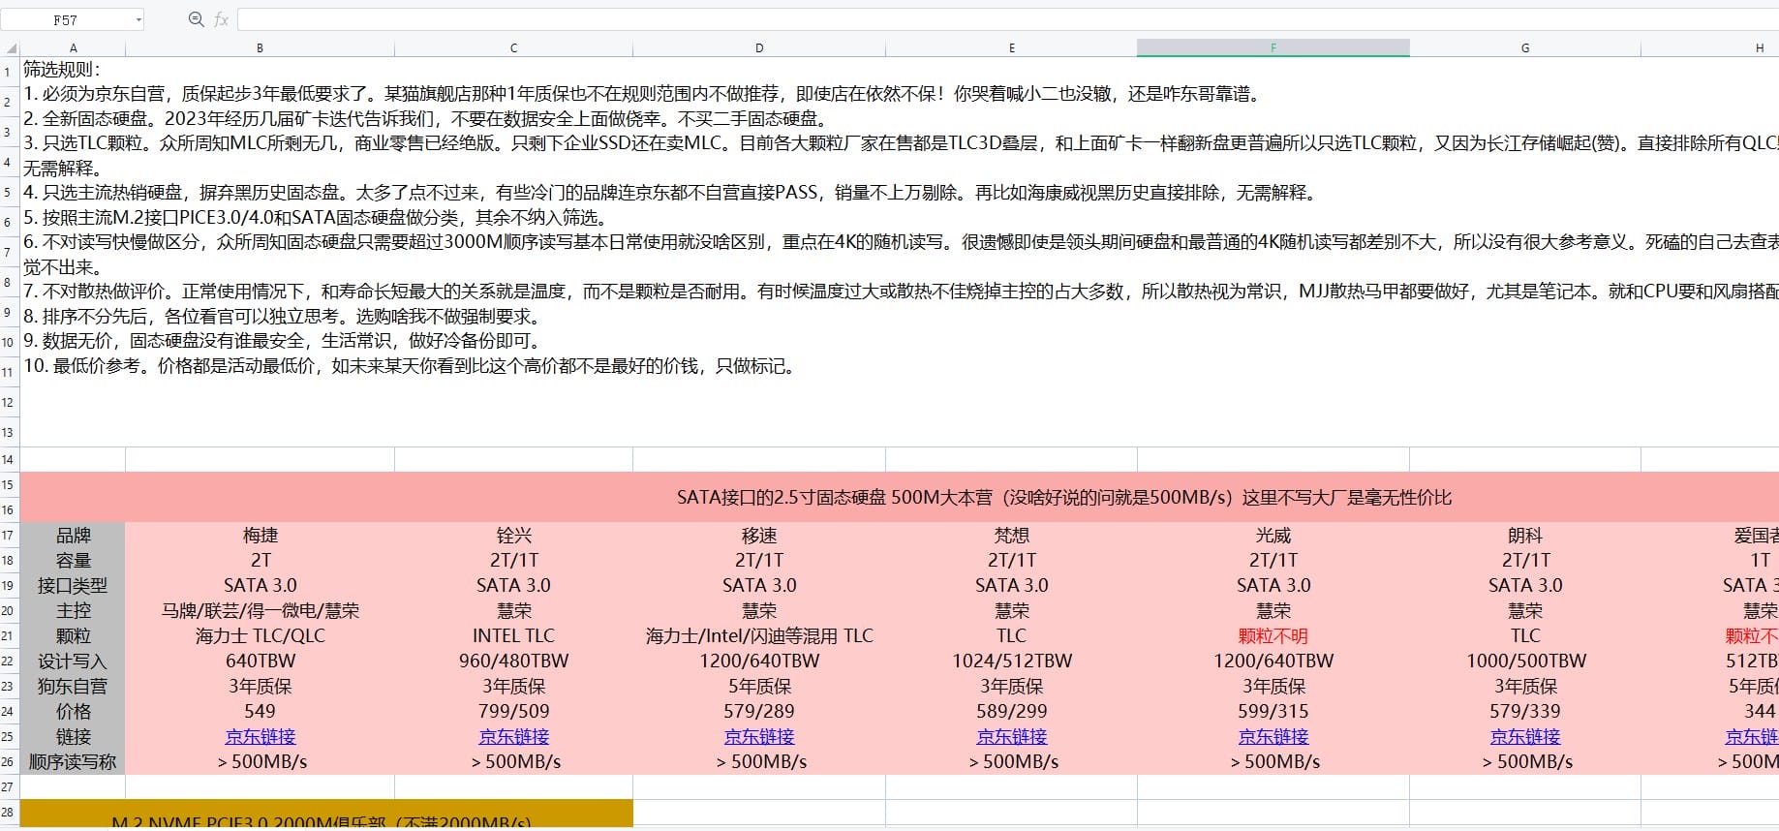The width and height of the screenshot is (1779, 831).
Task: Click the zoom magnifier icon beside fx
Action: (196, 19)
